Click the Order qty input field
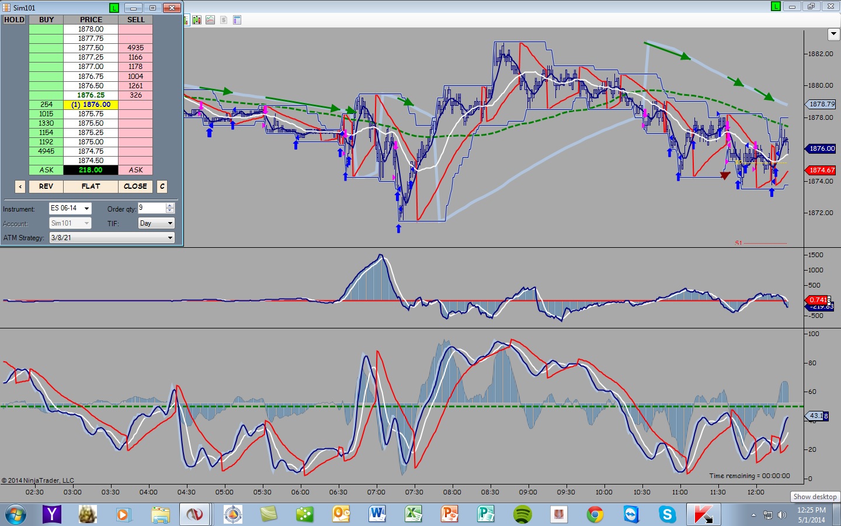The image size is (841, 526). click(151, 208)
